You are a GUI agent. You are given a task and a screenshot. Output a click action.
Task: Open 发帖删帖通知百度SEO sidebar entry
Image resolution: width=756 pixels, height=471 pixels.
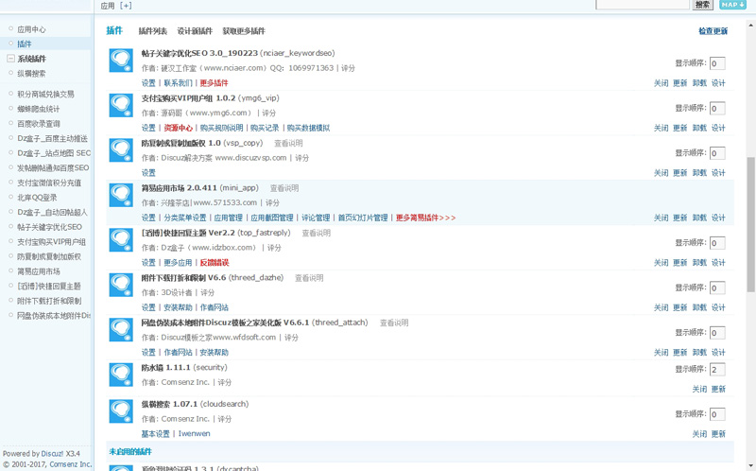click(53, 168)
